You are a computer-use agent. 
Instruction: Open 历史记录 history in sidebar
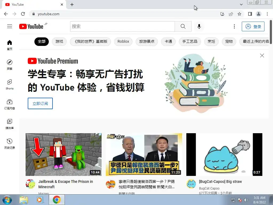10,144
